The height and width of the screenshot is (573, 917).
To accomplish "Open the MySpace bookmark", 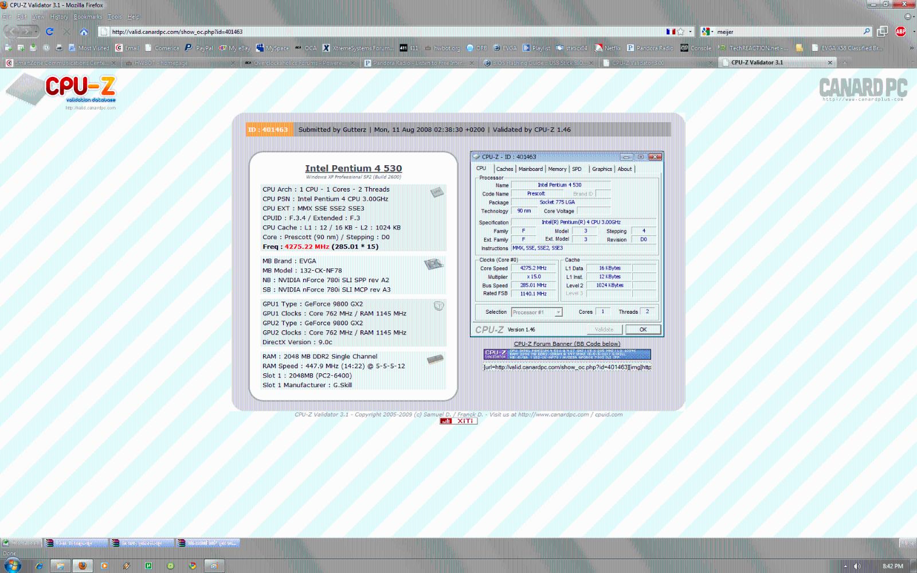I will pyautogui.click(x=272, y=48).
